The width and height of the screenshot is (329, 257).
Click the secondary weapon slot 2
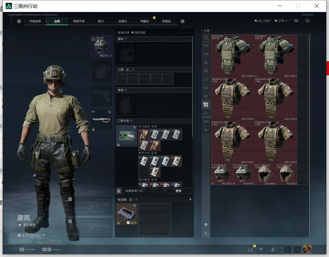click(x=91, y=228)
